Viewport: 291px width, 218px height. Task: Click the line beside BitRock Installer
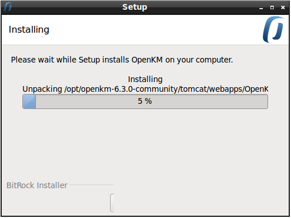coord(91,185)
